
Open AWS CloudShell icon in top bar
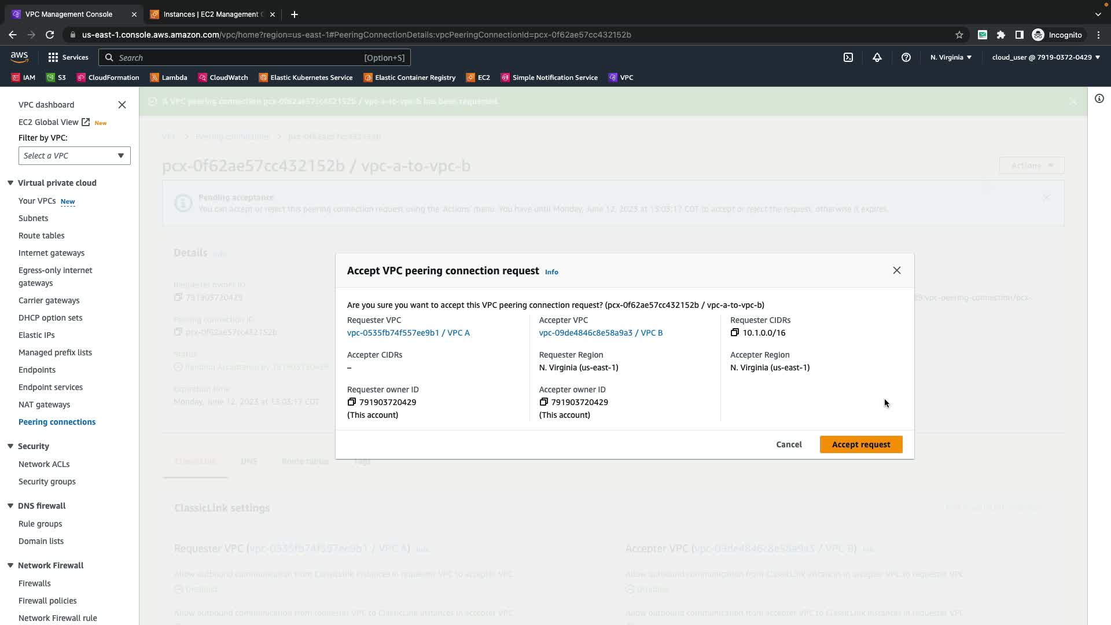click(848, 57)
